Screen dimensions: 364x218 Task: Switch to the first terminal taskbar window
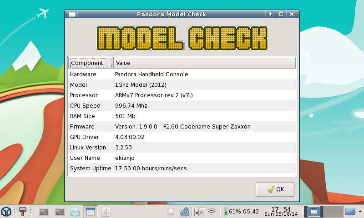pos(44,211)
